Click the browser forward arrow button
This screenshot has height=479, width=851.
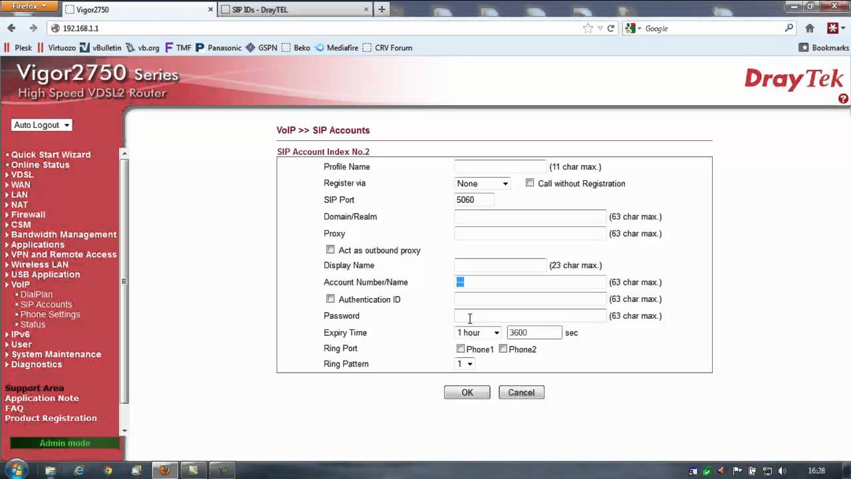[33, 28]
